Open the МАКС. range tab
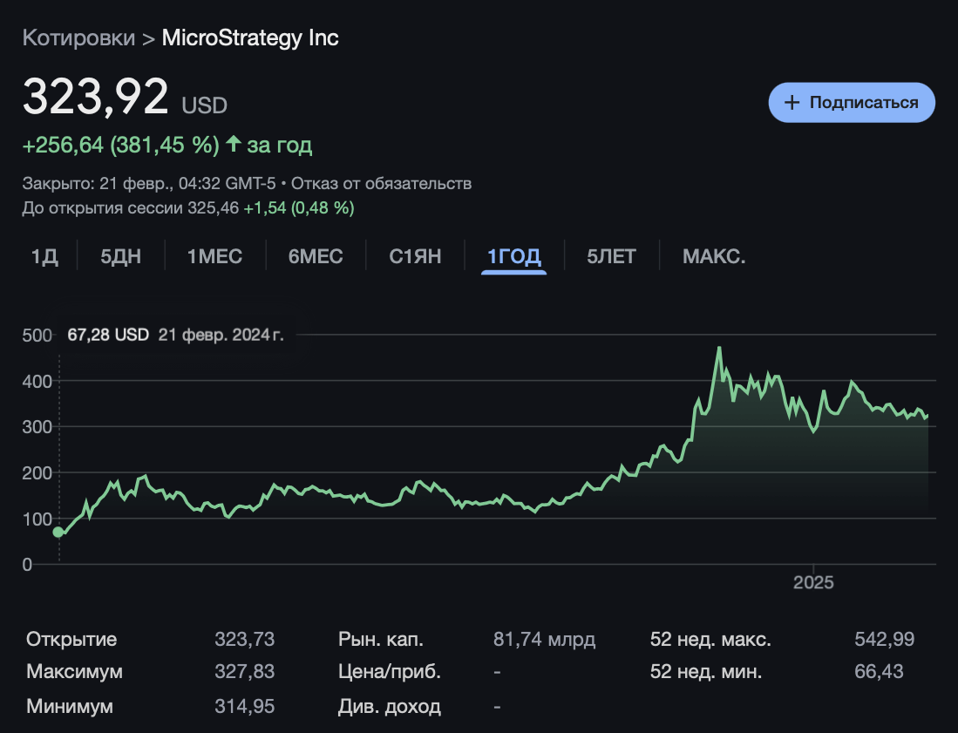This screenshot has width=958, height=733. 714,256
